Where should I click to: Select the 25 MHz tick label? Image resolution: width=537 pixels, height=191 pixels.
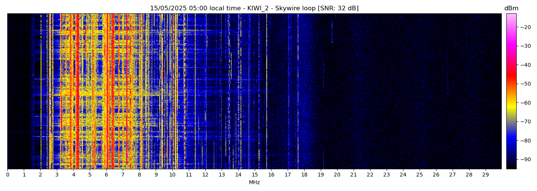420,175
